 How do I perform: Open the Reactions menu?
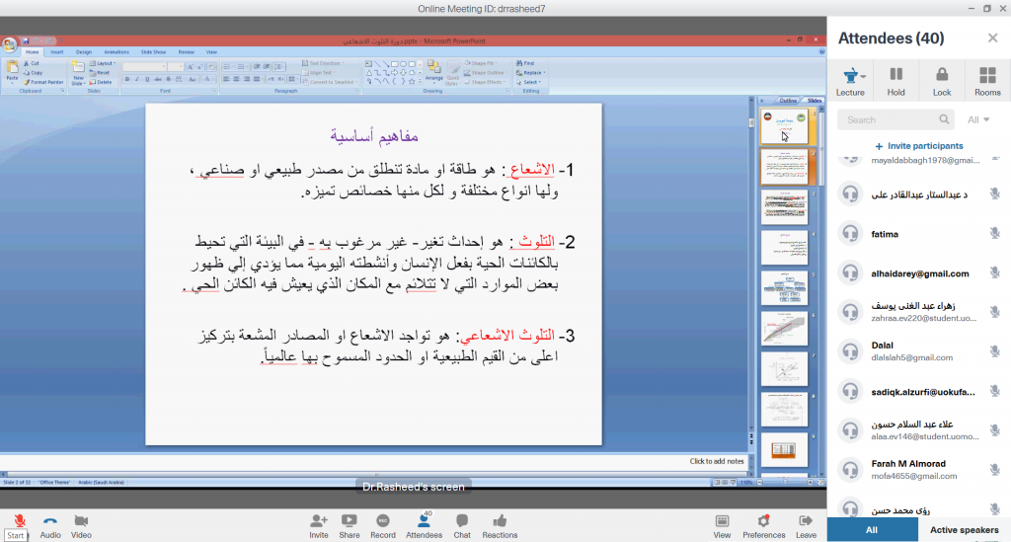(500, 520)
